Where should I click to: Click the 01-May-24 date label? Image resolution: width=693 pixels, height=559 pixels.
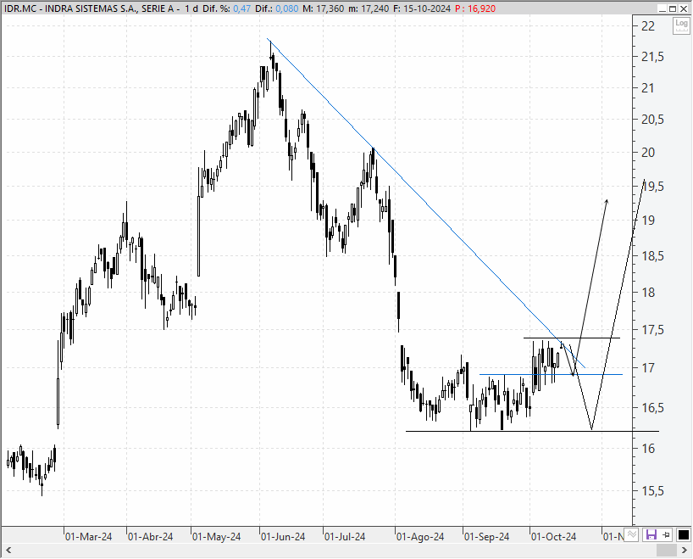pyautogui.click(x=217, y=537)
